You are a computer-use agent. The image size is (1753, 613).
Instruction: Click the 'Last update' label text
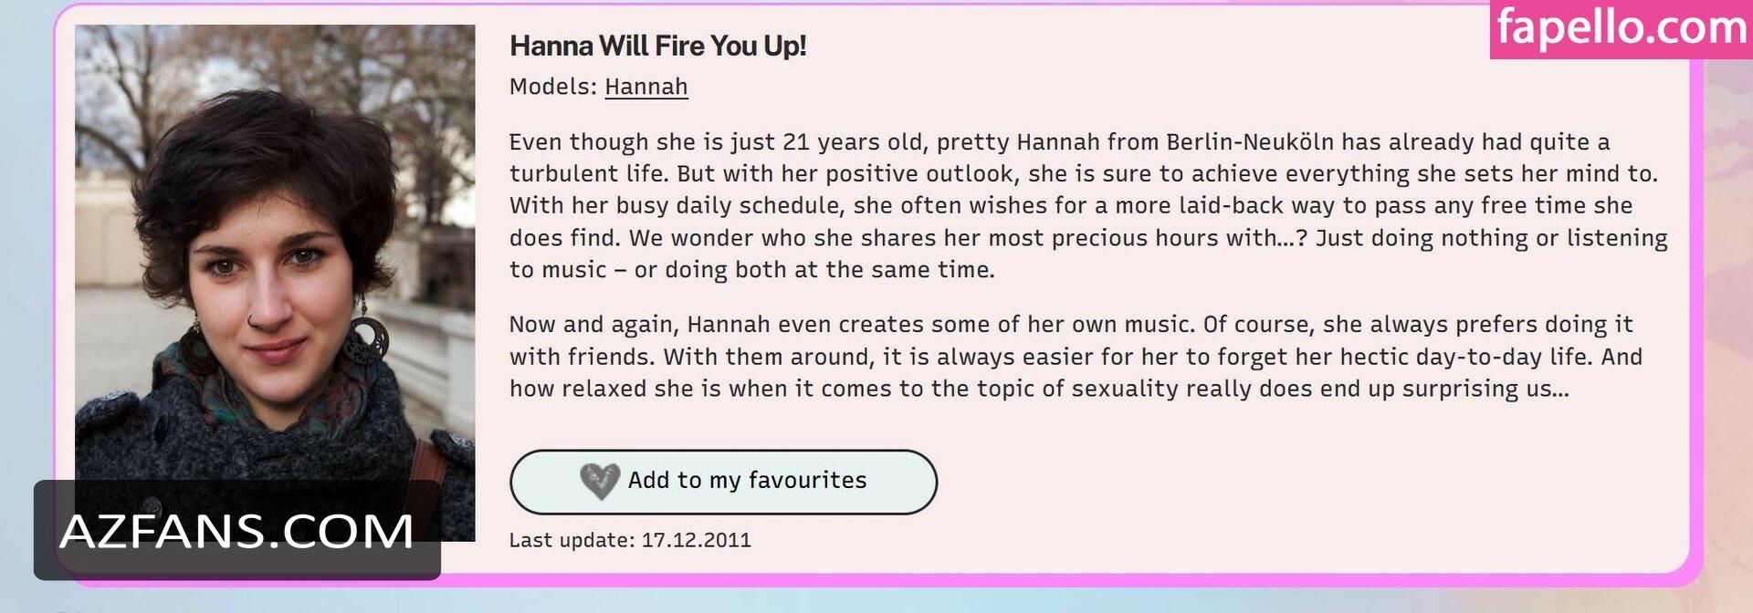[x=572, y=540]
